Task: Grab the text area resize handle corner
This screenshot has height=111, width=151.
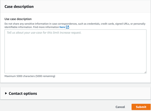Action: [145, 72]
